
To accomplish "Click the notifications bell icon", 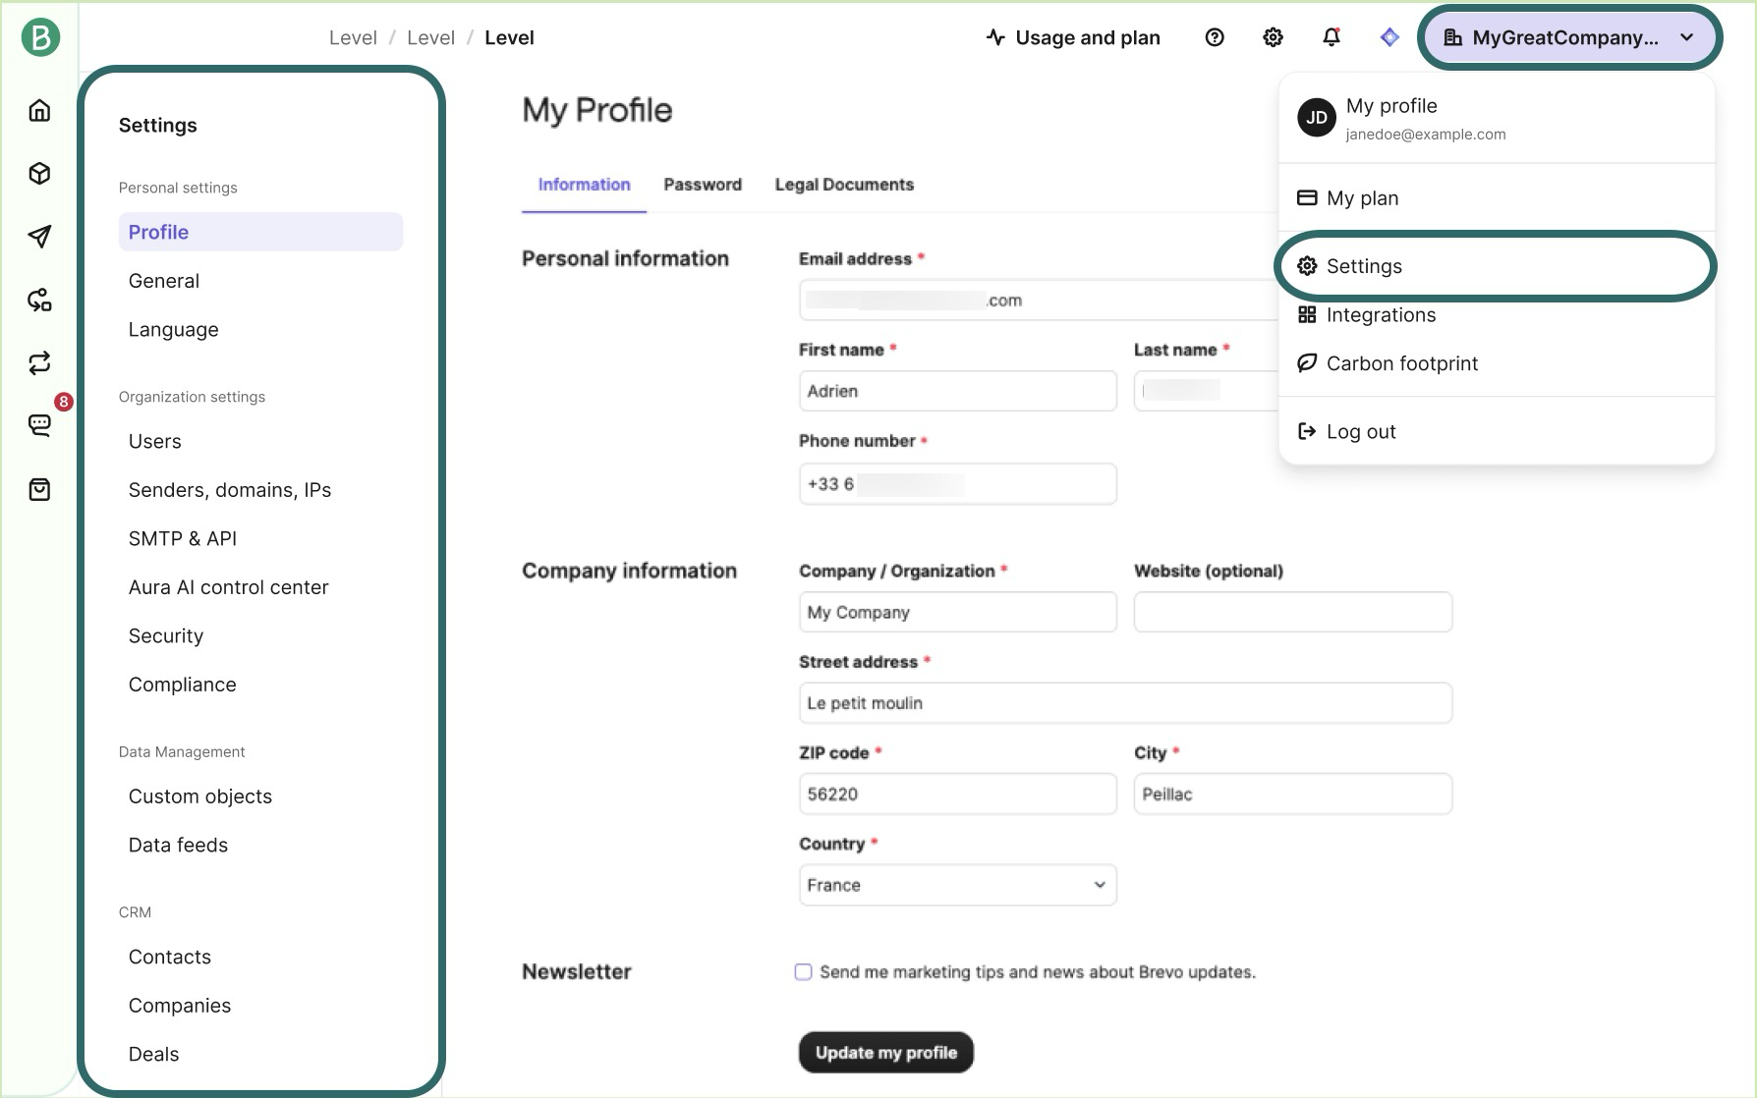I will point(1331,37).
